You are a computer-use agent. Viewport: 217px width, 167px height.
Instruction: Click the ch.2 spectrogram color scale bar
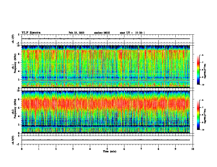(x=198, y=115)
